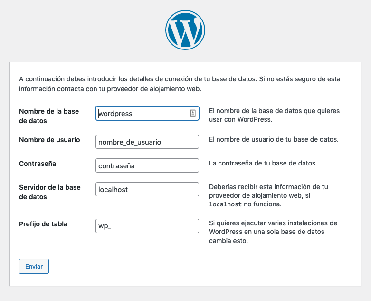Click the 'Servidor de la base de datos' label

click(50, 192)
